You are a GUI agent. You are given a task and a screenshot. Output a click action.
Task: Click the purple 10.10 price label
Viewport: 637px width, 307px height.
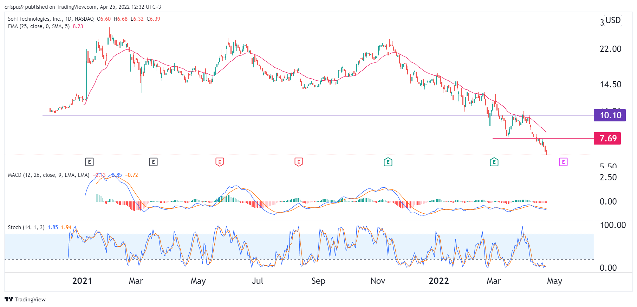click(610, 115)
